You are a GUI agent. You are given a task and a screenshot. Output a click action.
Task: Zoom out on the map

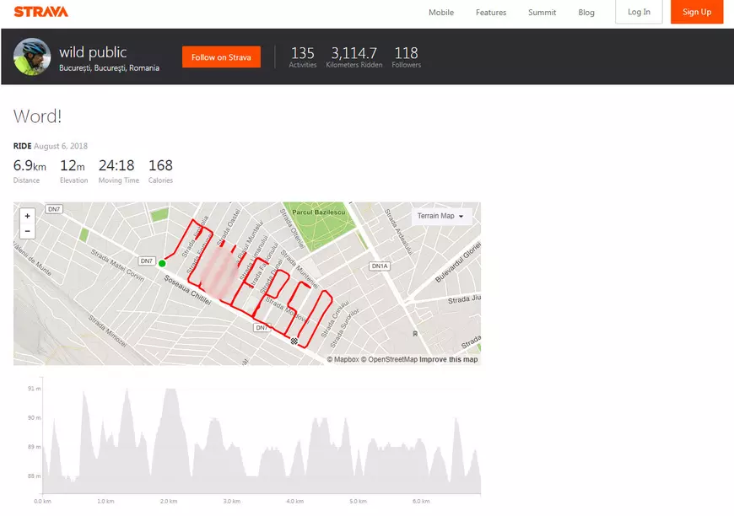[x=27, y=230]
